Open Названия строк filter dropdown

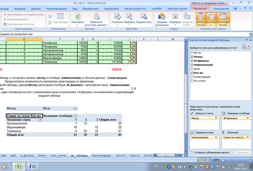click(40, 120)
